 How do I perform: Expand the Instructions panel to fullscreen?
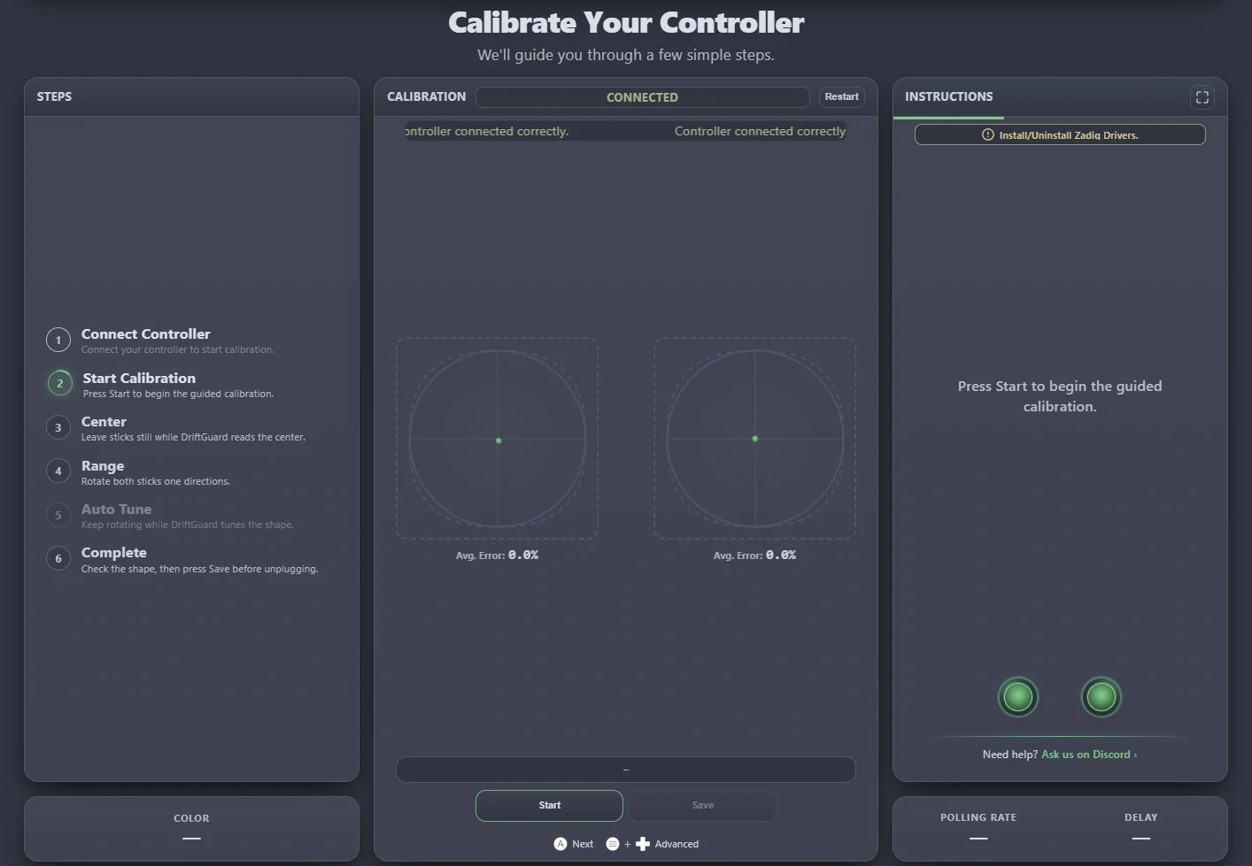coord(1202,97)
